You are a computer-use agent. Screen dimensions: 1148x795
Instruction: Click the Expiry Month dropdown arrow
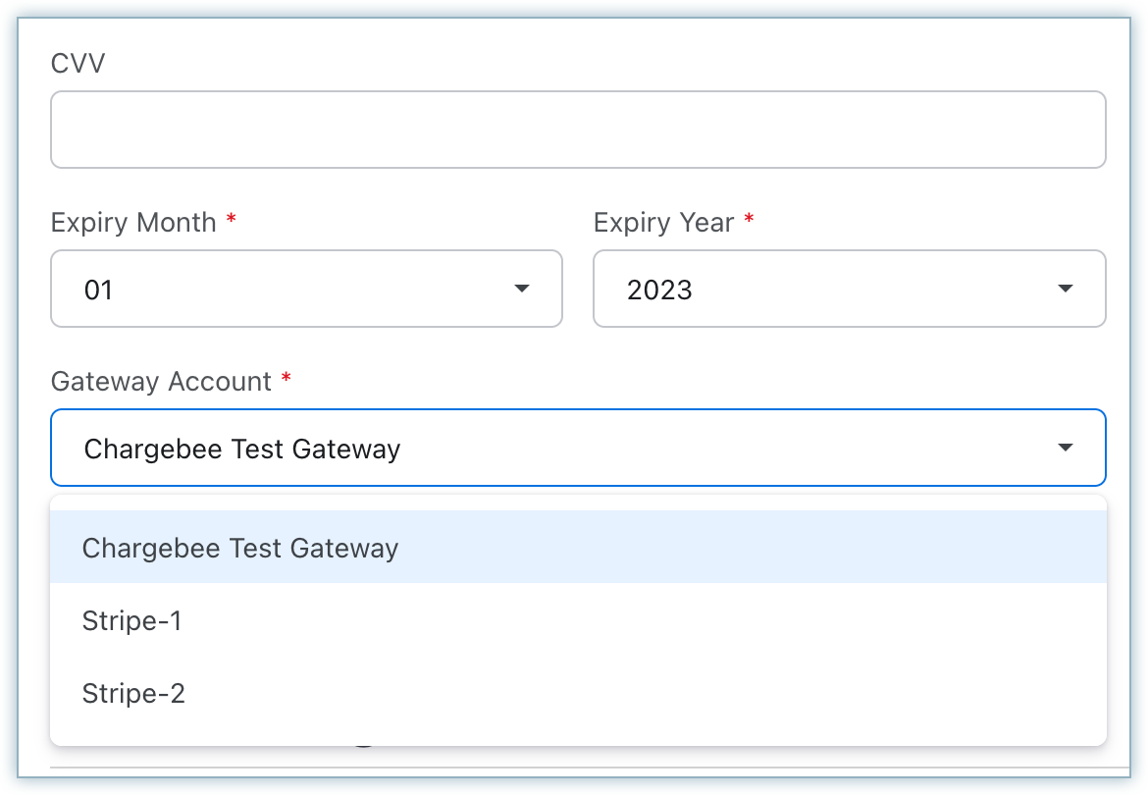[522, 289]
